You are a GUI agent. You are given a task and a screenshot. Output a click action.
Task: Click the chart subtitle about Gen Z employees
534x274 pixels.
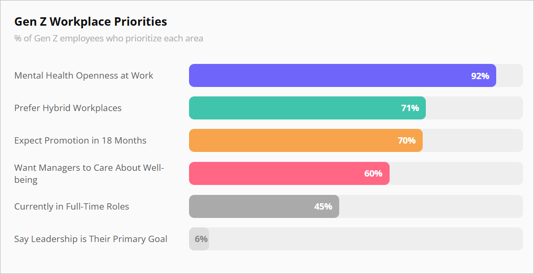pos(109,38)
